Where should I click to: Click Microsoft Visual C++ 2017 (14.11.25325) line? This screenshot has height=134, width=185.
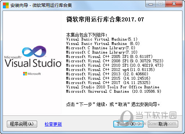tap(108, 83)
